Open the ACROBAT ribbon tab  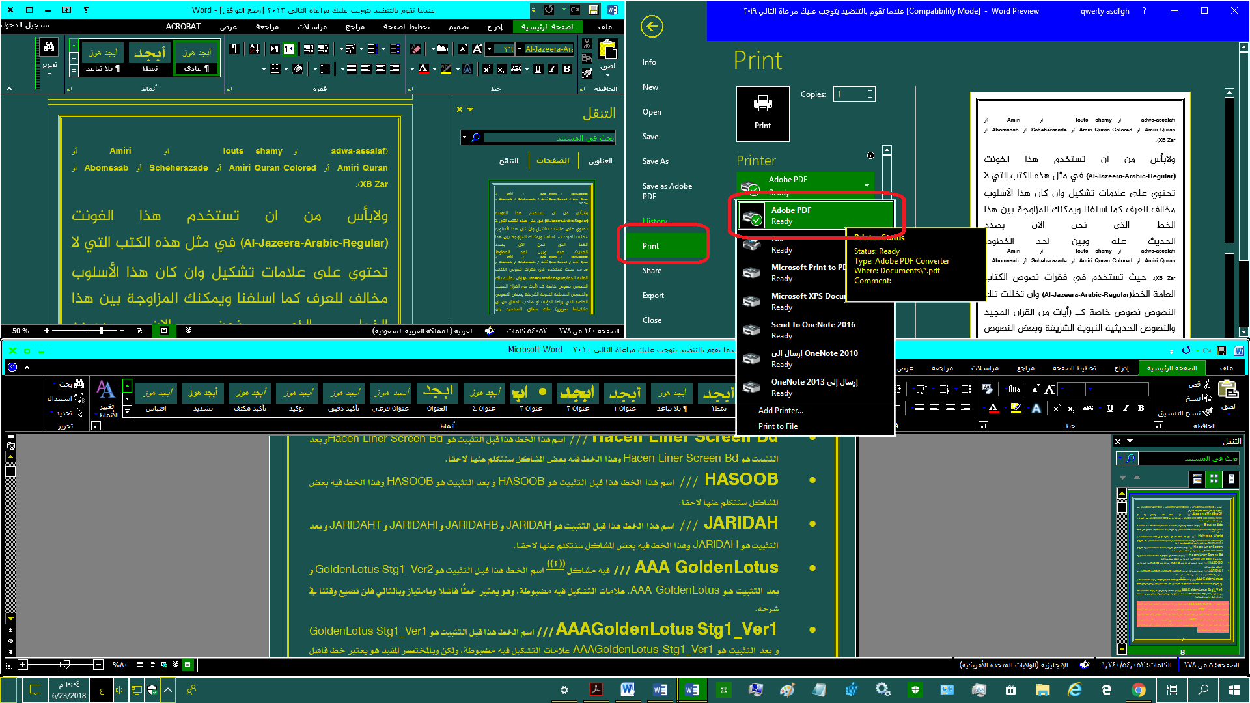tap(183, 27)
